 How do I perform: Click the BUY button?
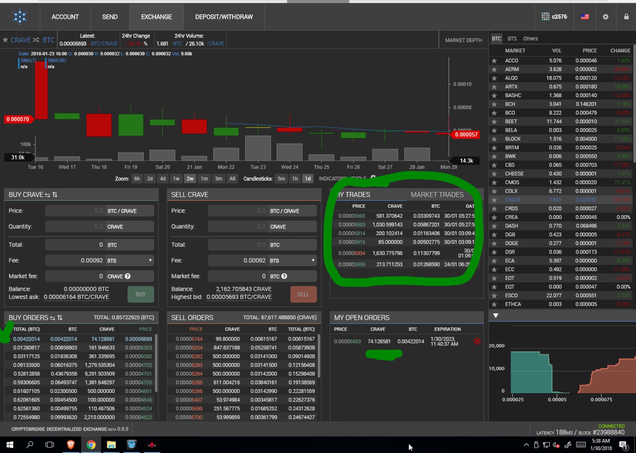point(140,294)
